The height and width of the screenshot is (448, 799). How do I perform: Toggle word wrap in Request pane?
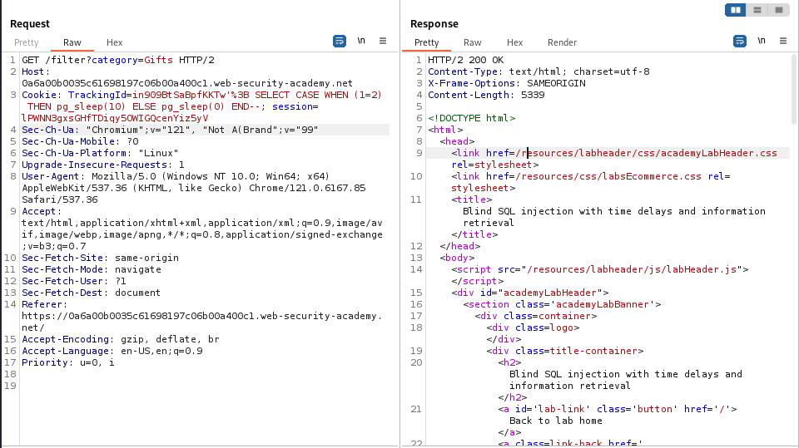(340, 42)
